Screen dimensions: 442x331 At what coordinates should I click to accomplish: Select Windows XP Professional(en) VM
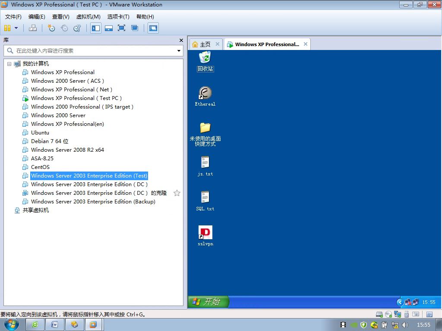(x=67, y=124)
